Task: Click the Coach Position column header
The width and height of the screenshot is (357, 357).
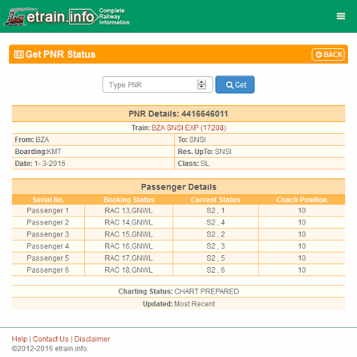Action: click(302, 199)
